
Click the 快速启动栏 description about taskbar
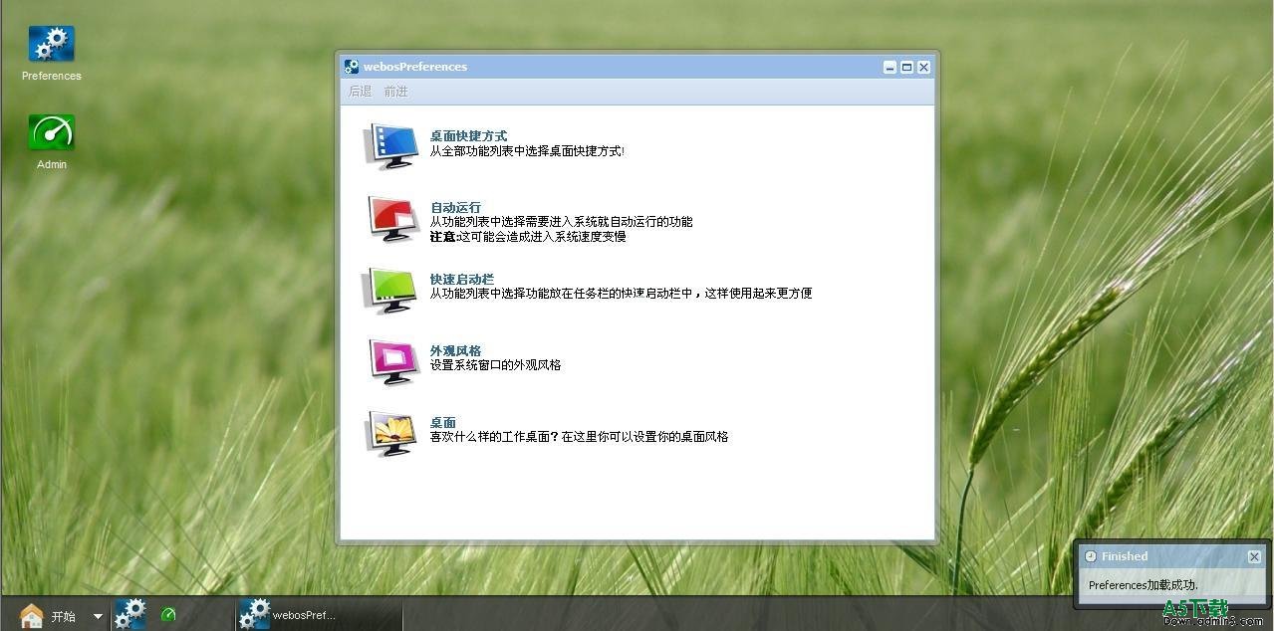tap(621, 294)
